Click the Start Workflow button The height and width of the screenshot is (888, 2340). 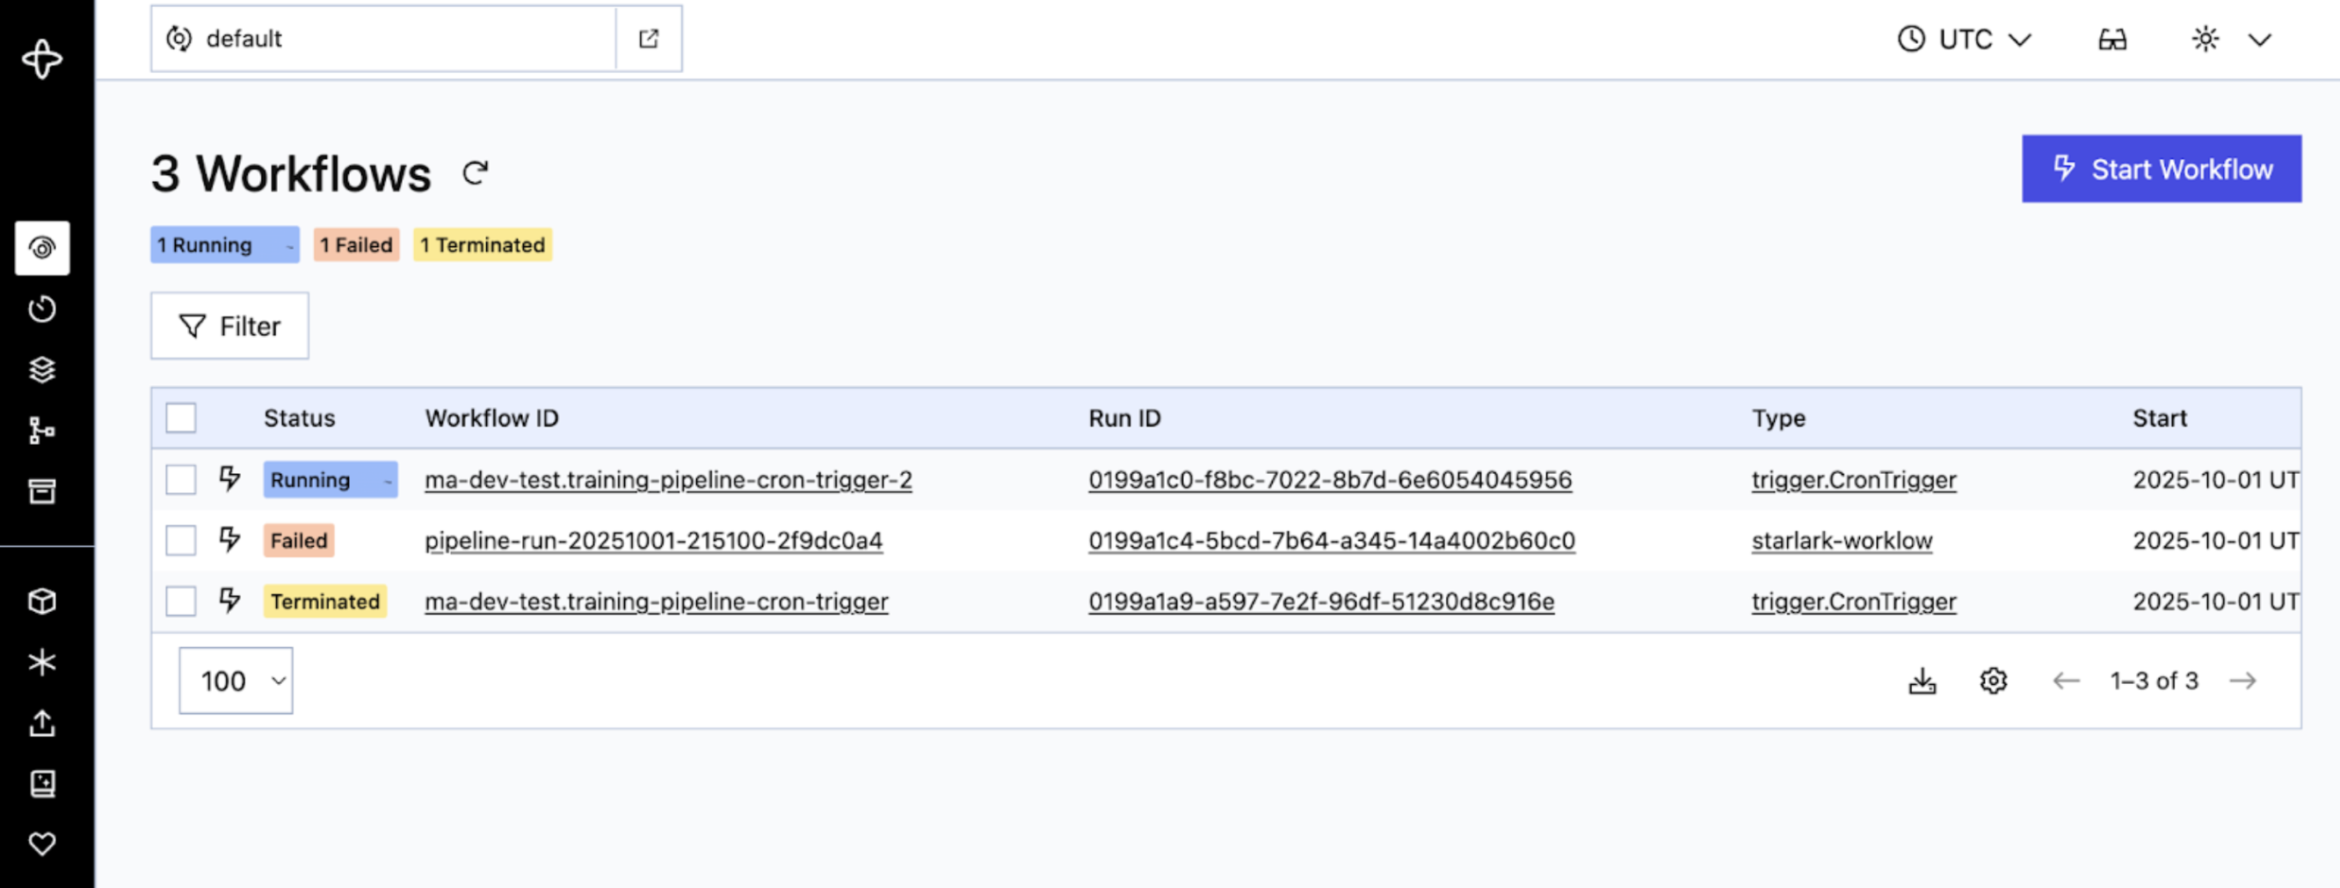[x=2161, y=168]
